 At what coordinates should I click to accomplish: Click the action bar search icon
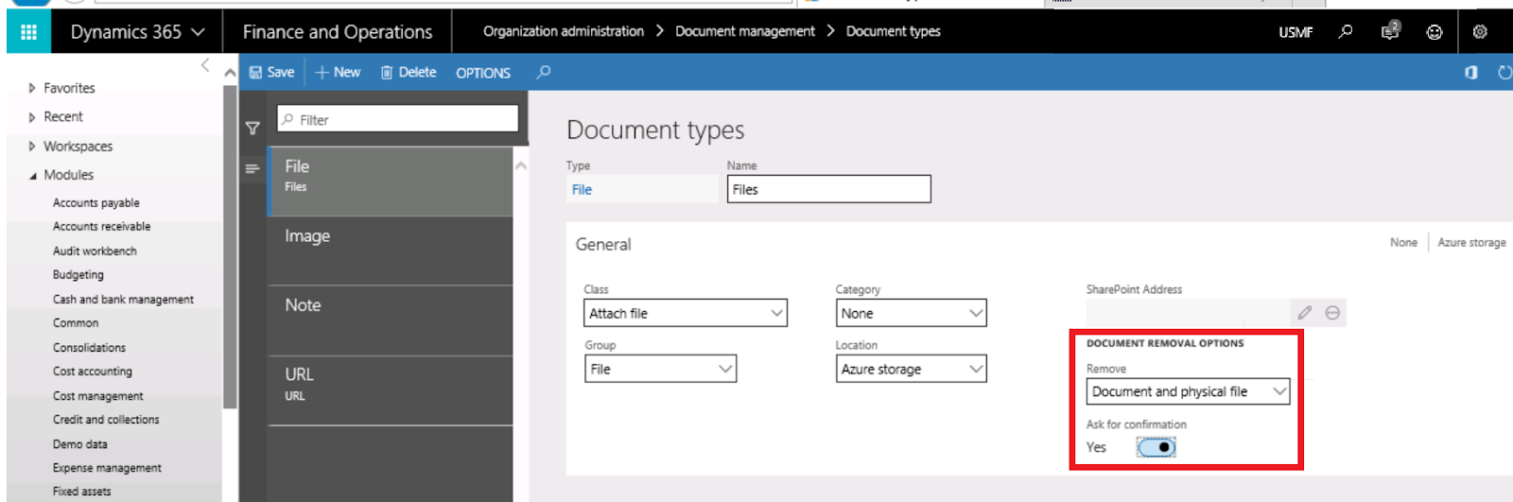544,72
